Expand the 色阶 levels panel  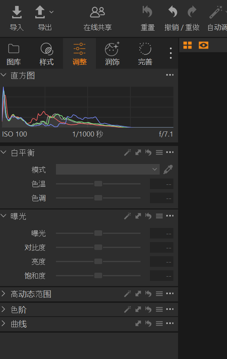click(3, 309)
